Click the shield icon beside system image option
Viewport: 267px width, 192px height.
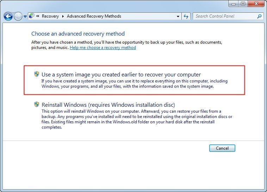click(37, 74)
